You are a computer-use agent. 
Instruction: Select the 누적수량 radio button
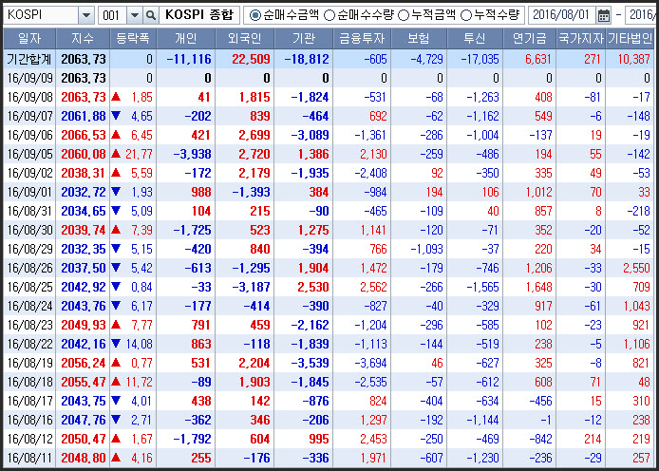click(x=466, y=15)
